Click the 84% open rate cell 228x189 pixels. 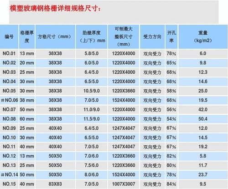click(171, 184)
